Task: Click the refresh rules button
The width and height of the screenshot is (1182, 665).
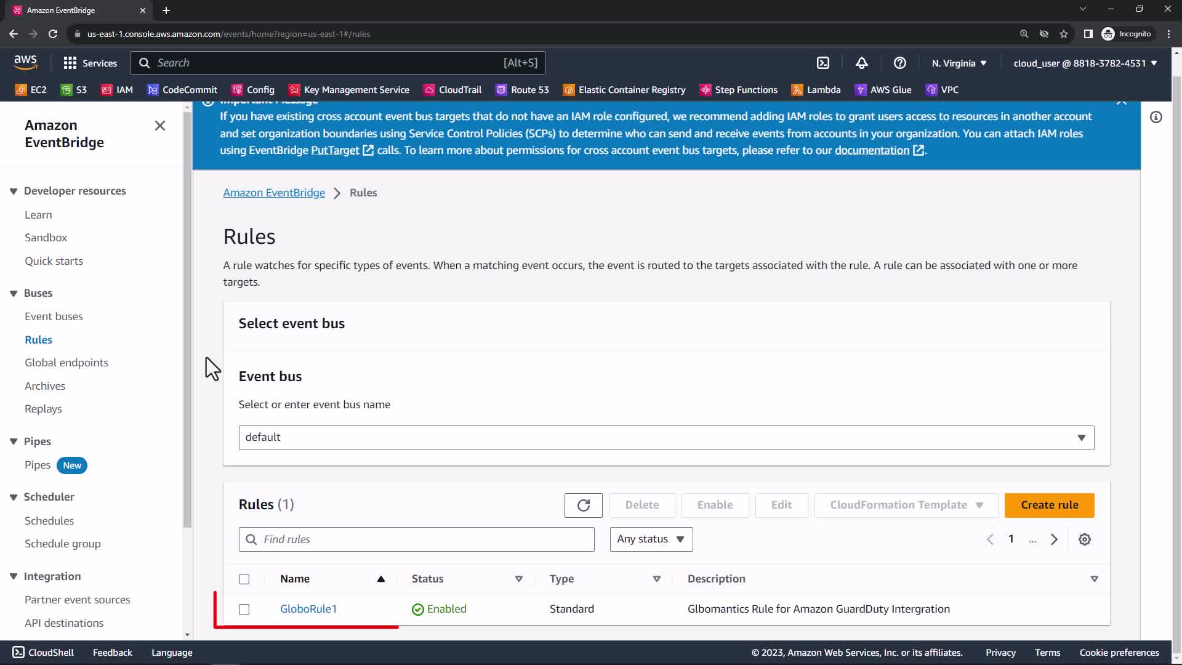Action: 583,505
